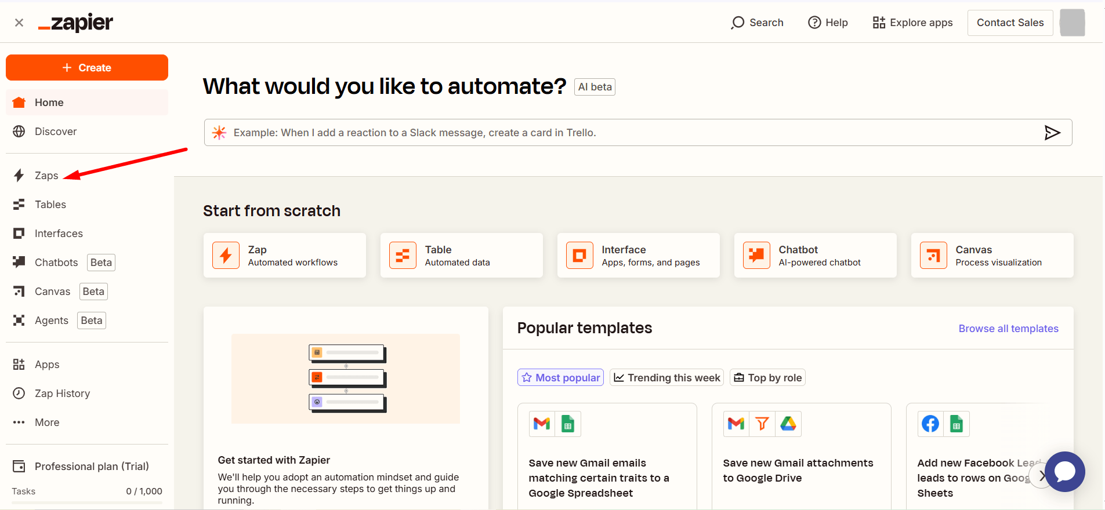Screen dimensions: 1105x510
Task: Open the Interfaces sidebar icon
Action: click(x=19, y=234)
